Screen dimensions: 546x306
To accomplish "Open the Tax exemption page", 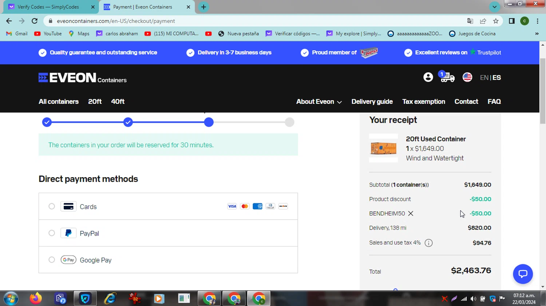I will click(x=424, y=102).
